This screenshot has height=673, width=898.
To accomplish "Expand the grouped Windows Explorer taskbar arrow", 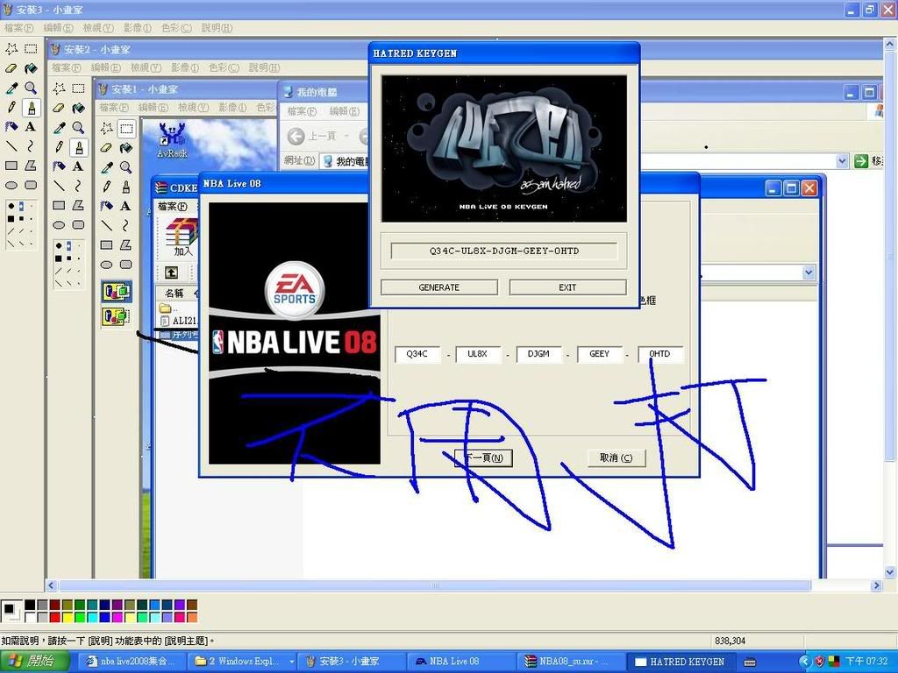I will (x=291, y=661).
